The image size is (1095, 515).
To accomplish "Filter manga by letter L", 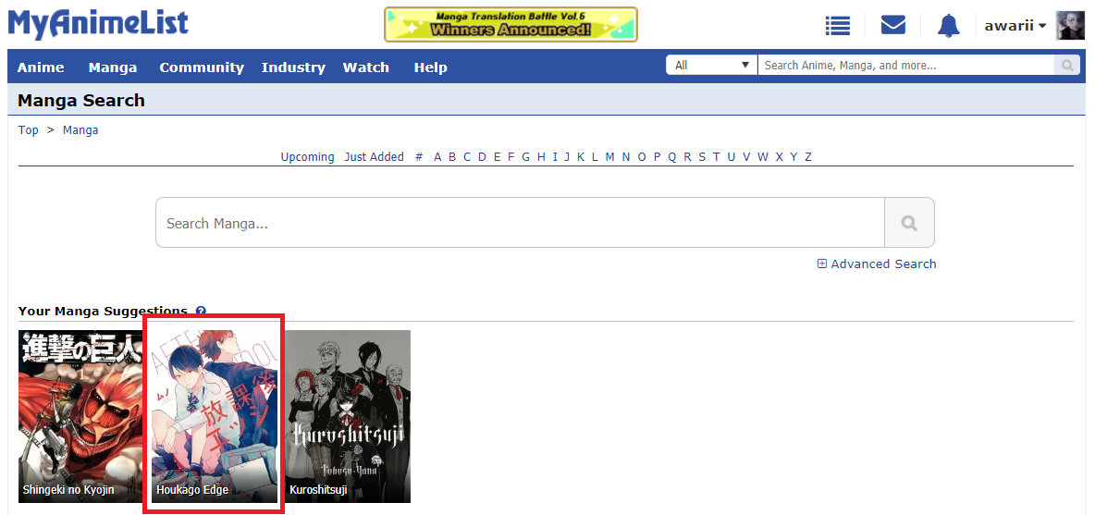I will click(x=595, y=157).
